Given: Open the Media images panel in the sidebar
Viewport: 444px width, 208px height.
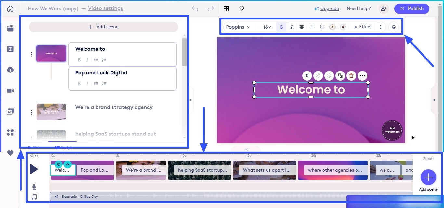Looking at the screenshot, I should click(x=10, y=111).
